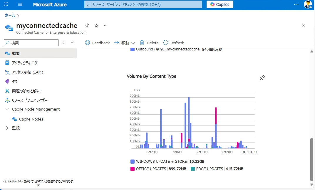Open more actions ellipsis beside resource title
The height and width of the screenshot is (190, 315).
106,26
